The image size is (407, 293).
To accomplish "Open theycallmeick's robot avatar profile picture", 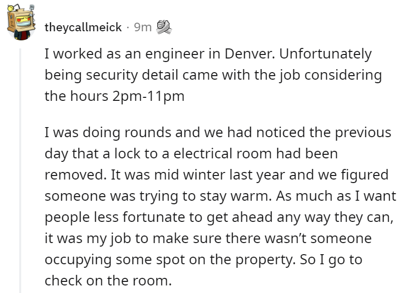I will 21,22.
